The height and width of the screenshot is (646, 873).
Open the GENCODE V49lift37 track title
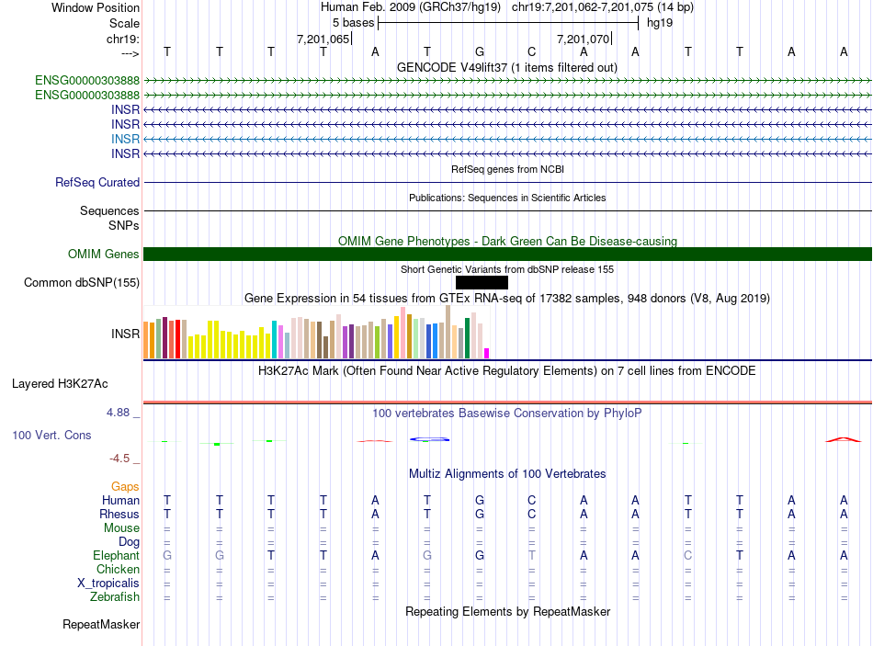[507, 67]
